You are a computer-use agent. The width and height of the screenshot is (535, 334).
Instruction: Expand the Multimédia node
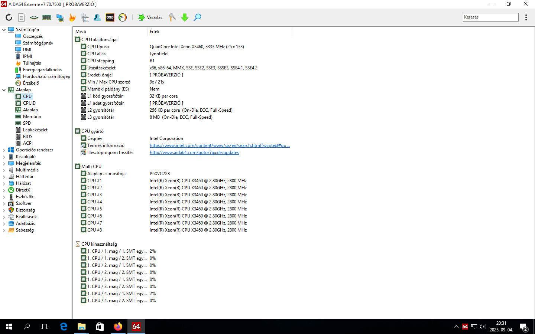coord(4,170)
